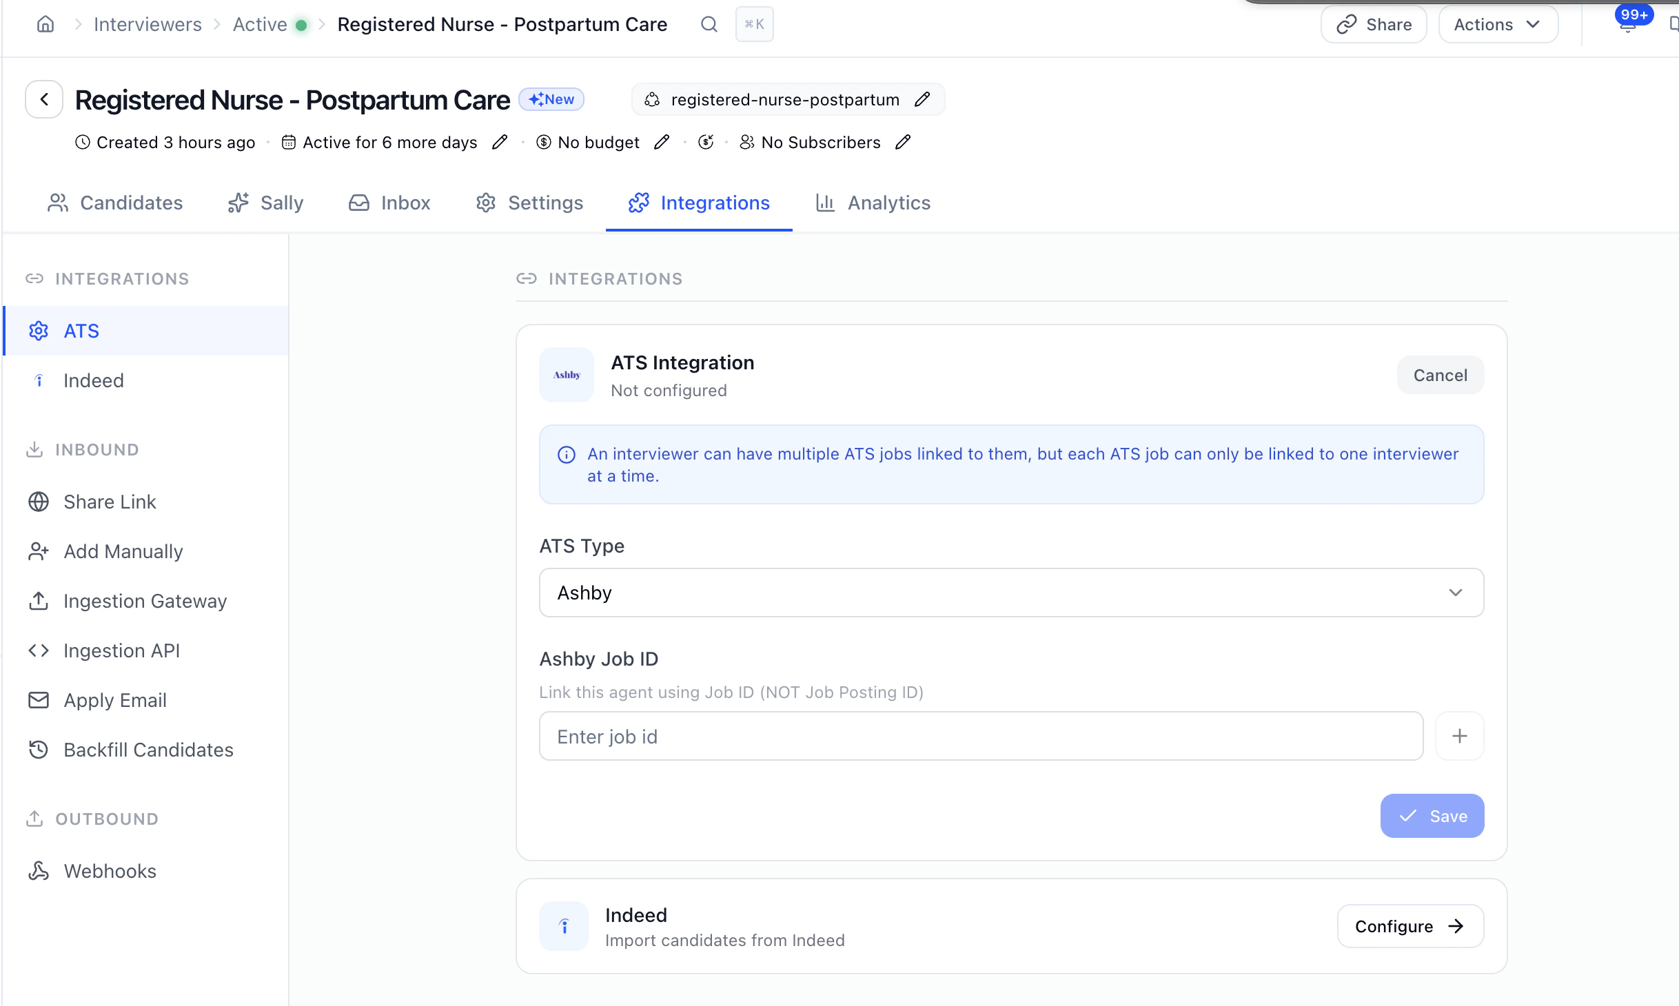Configure the Indeed integration
1679x1006 pixels.
click(x=1410, y=926)
